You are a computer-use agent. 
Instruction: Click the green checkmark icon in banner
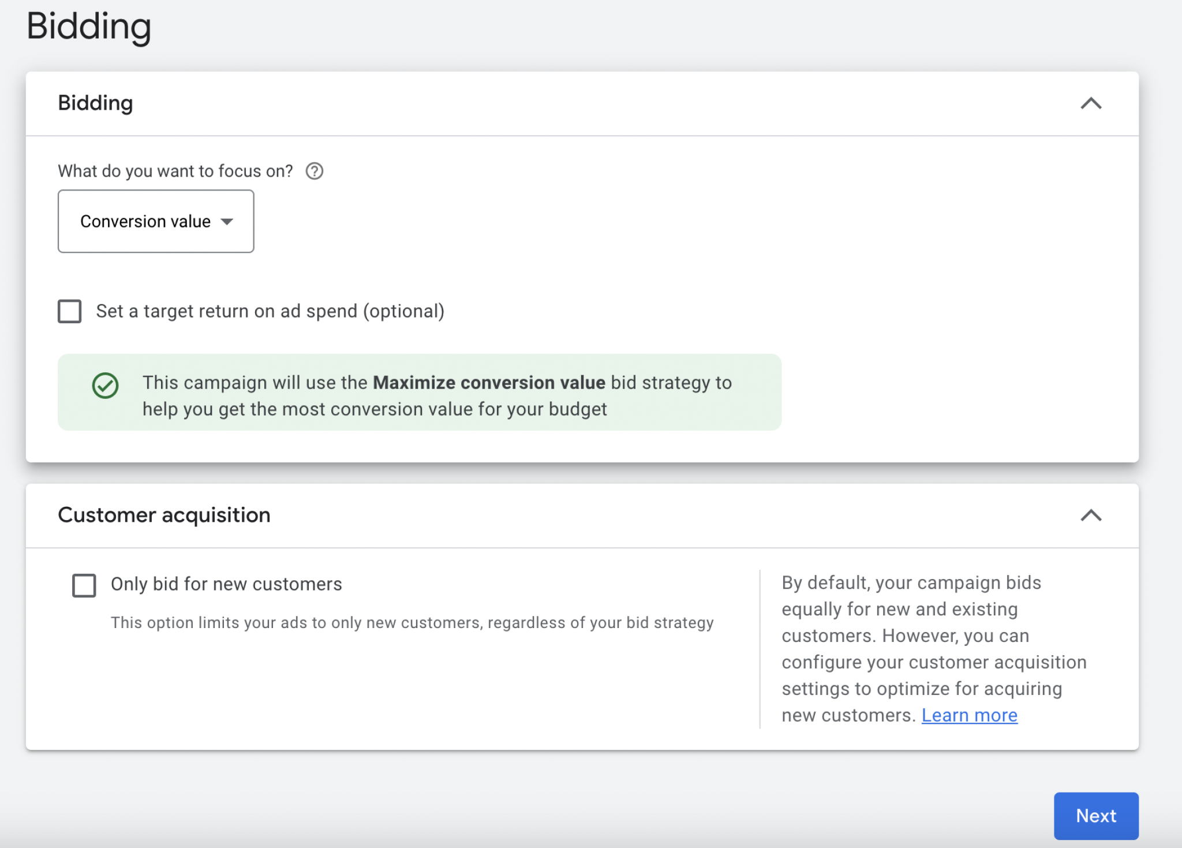pos(105,386)
